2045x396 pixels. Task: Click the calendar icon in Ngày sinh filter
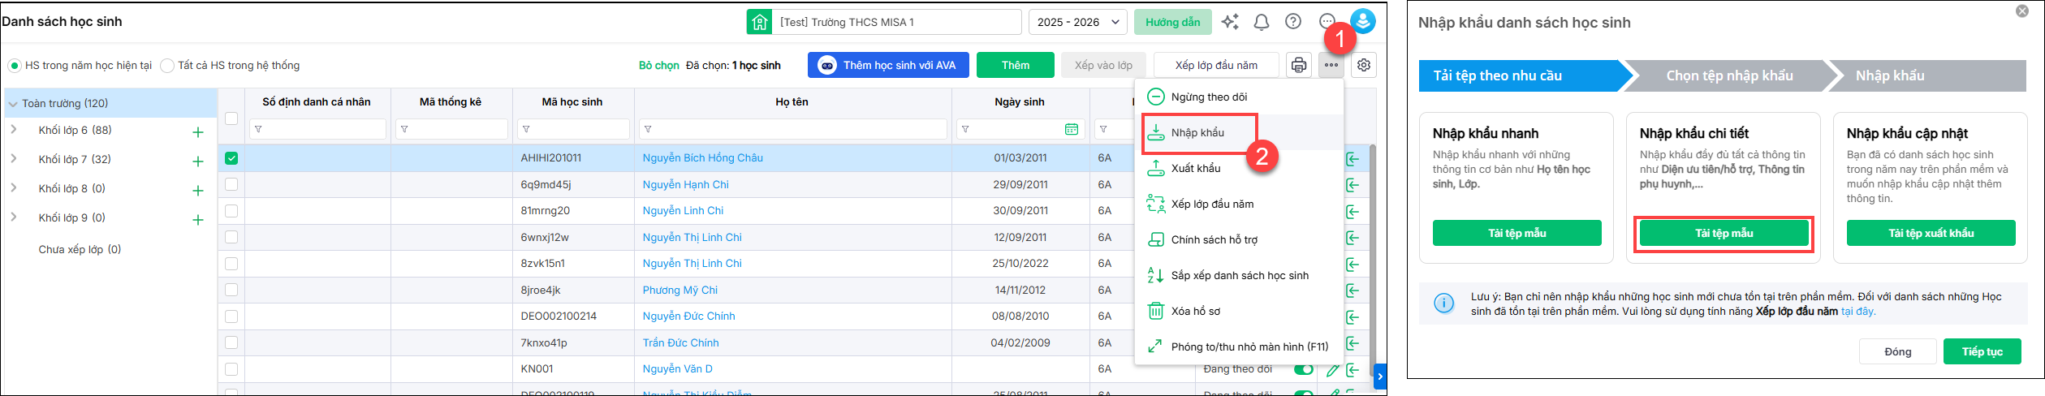click(x=1071, y=129)
